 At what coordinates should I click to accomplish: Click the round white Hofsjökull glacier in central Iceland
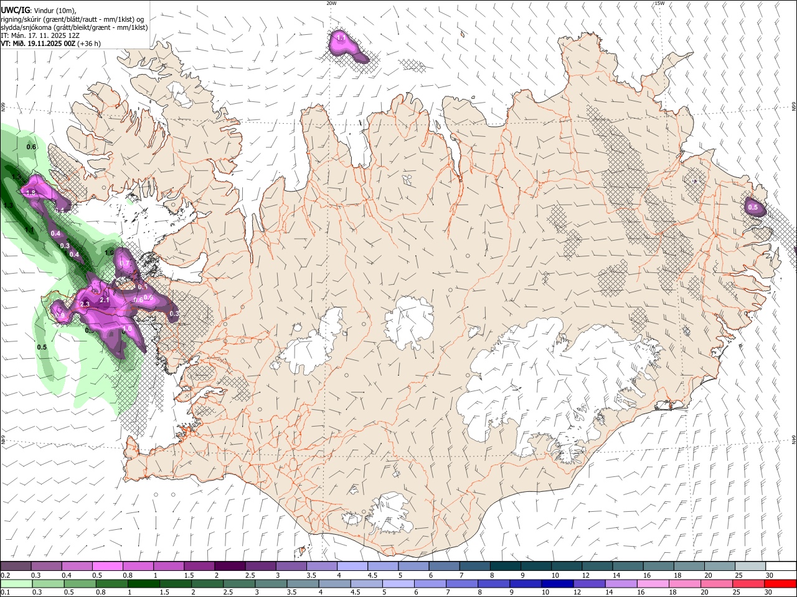pyautogui.click(x=409, y=322)
